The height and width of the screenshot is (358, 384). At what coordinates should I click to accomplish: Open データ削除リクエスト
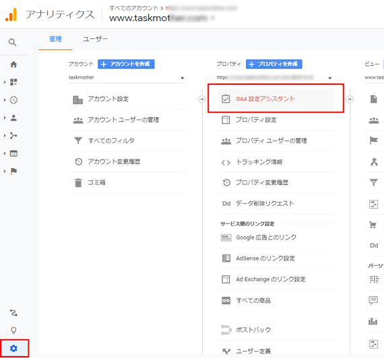(x=276, y=204)
